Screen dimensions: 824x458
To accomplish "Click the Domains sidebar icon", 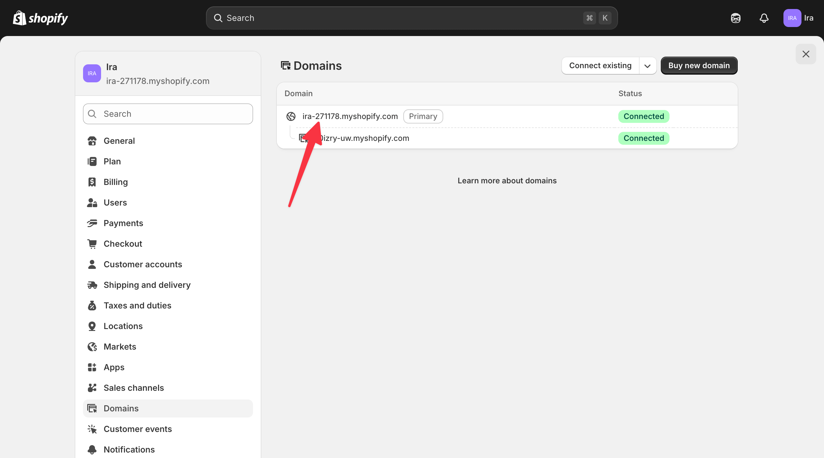I will coord(92,408).
